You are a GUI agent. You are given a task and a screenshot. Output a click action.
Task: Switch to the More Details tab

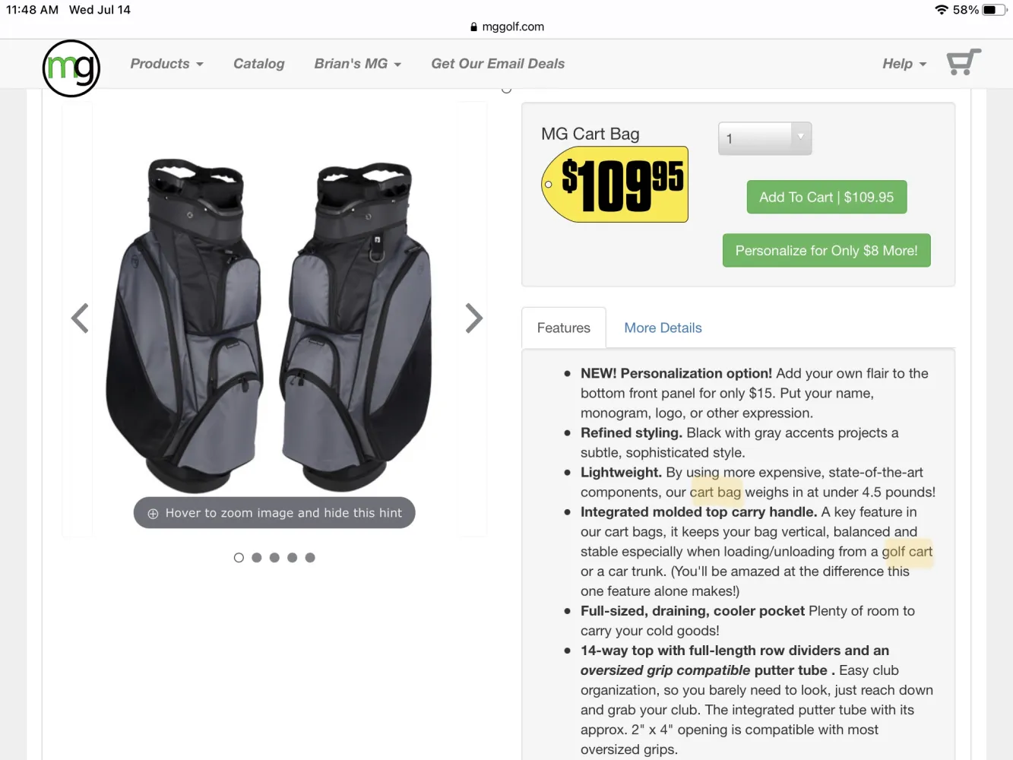coord(663,328)
